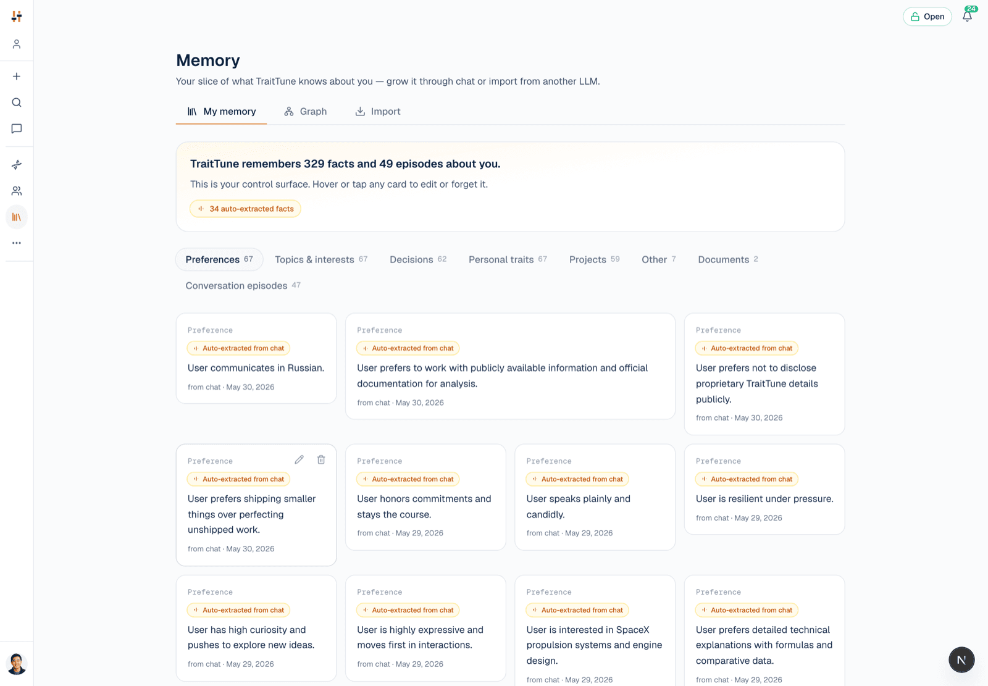
Task: Click card about SpaceX propulsion systems
Action: tap(595, 631)
